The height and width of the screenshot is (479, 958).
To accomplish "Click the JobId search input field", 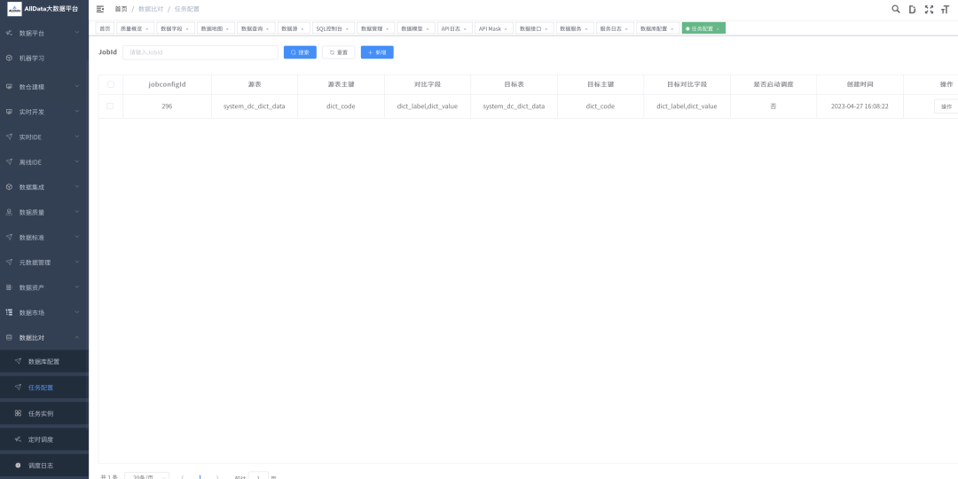I will click(x=200, y=52).
